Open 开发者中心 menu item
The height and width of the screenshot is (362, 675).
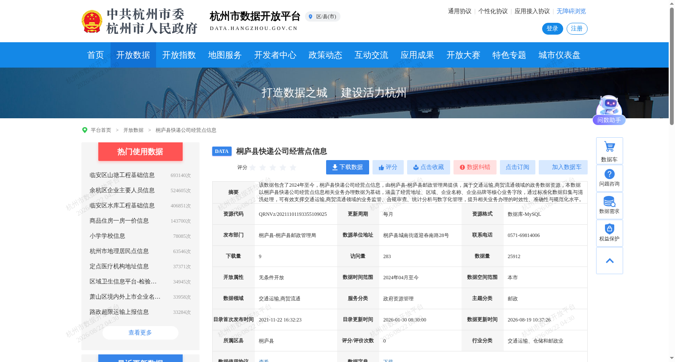click(275, 55)
